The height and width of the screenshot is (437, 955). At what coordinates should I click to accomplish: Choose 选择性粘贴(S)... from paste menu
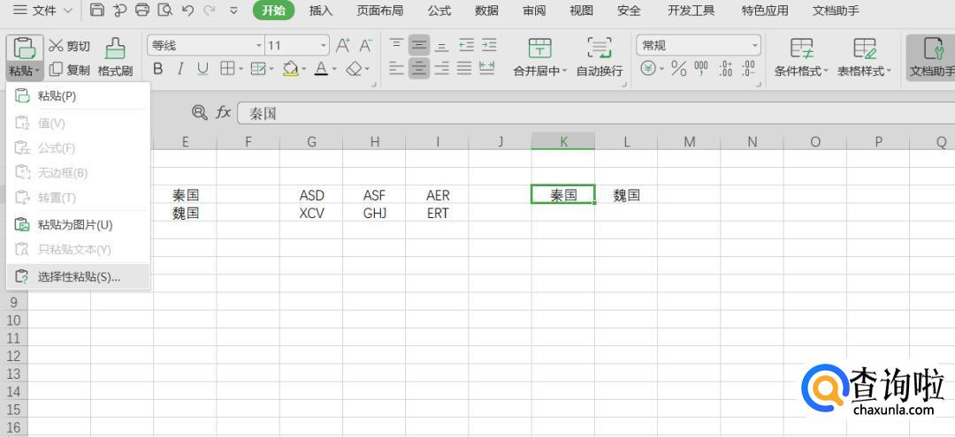coord(78,276)
